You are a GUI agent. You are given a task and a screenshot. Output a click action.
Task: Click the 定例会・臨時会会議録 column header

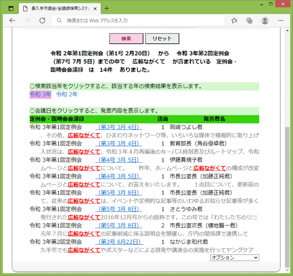(x=57, y=119)
